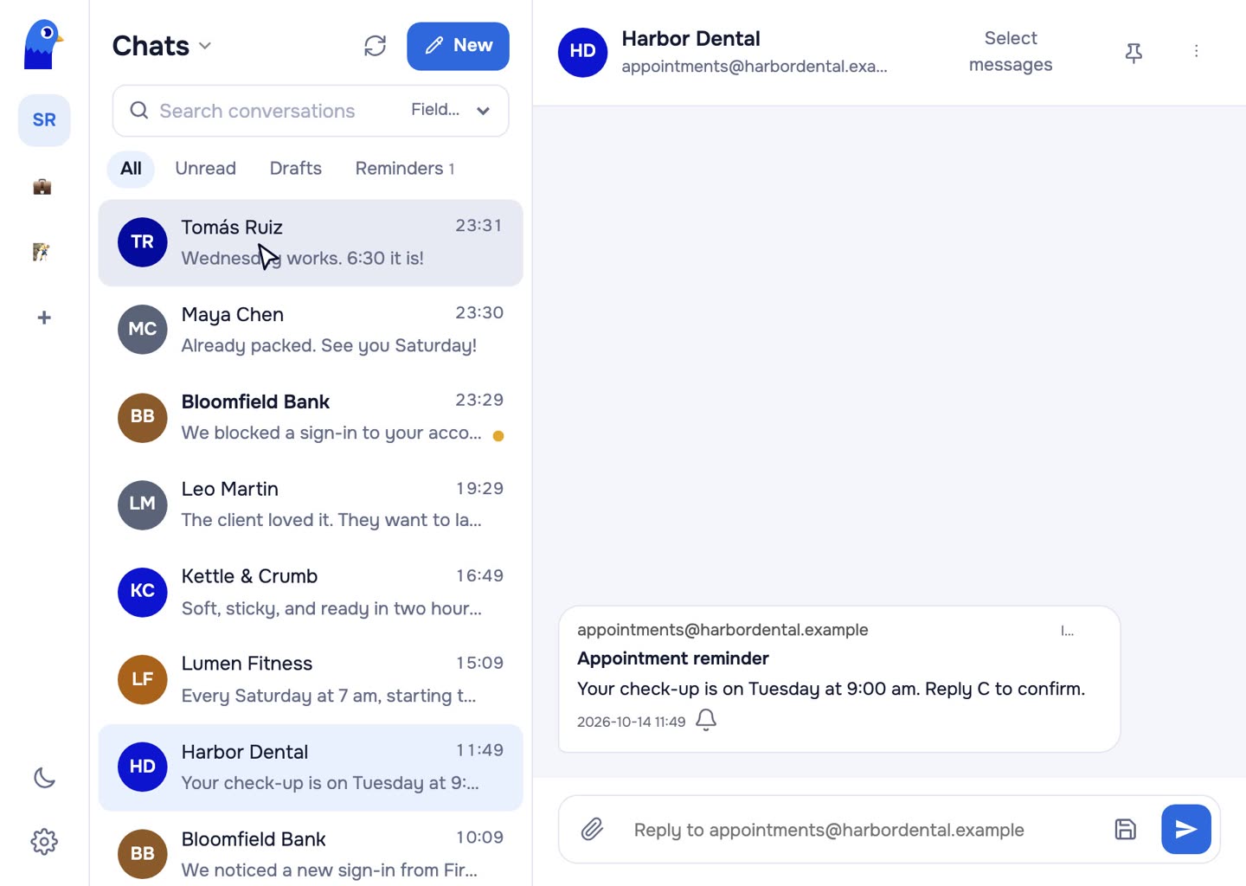Viewport: 1246px width, 886px height.
Task: Click the reminder bell on message
Action: (x=706, y=720)
